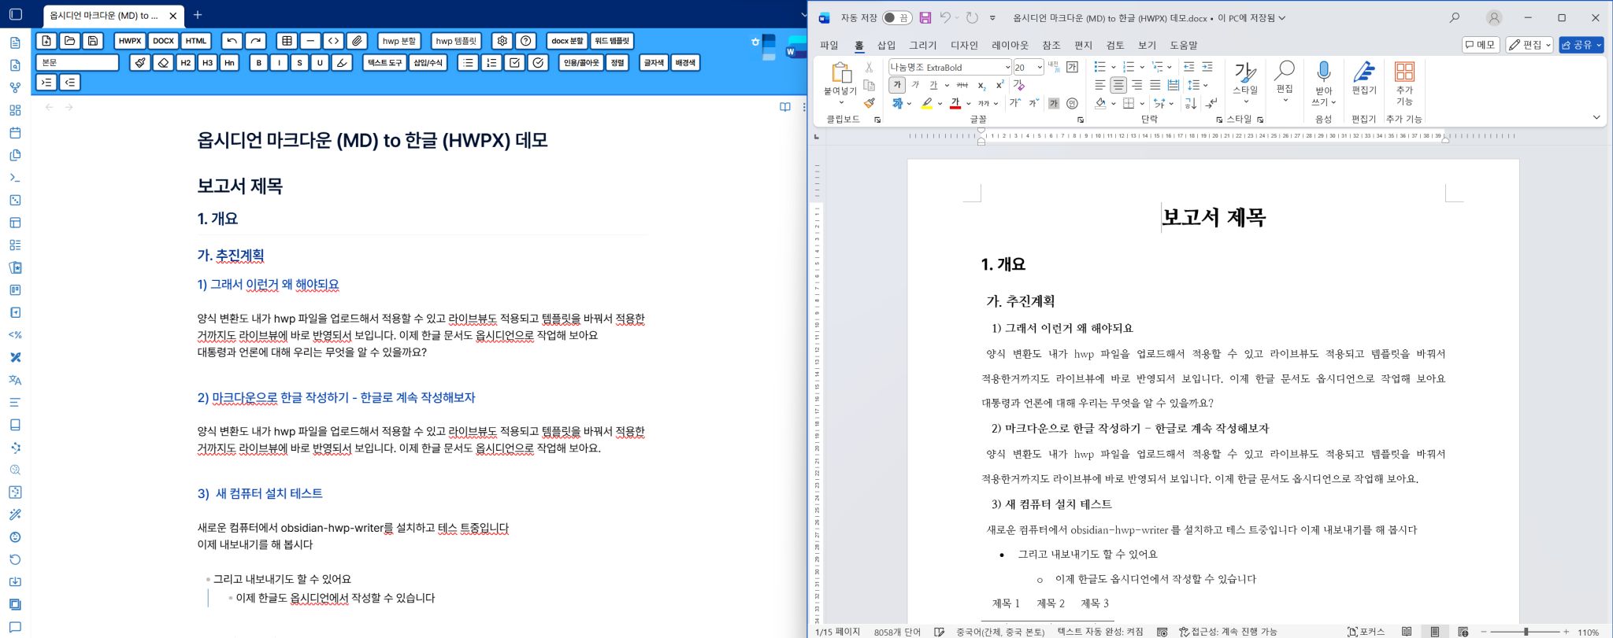Click the undo arrow in Obsidian toolbar
The height and width of the screenshot is (638, 1613).
pyautogui.click(x=232, y=41)
